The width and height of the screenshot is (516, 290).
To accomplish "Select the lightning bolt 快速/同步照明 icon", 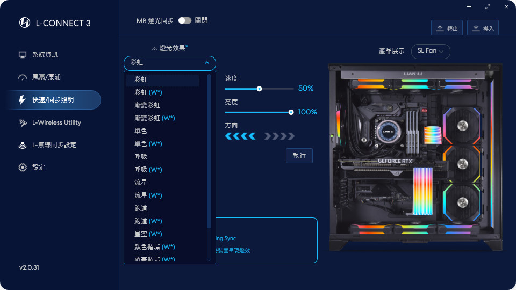I will coord(22,100).
